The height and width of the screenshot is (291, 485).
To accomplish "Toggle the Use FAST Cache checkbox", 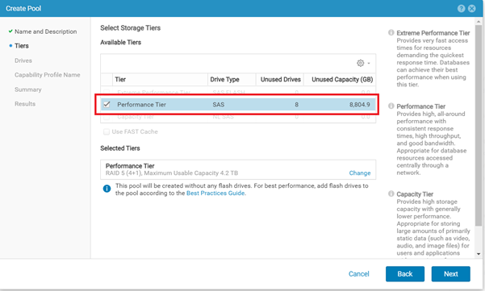I will pyautogui.click(x=107, y=132).
